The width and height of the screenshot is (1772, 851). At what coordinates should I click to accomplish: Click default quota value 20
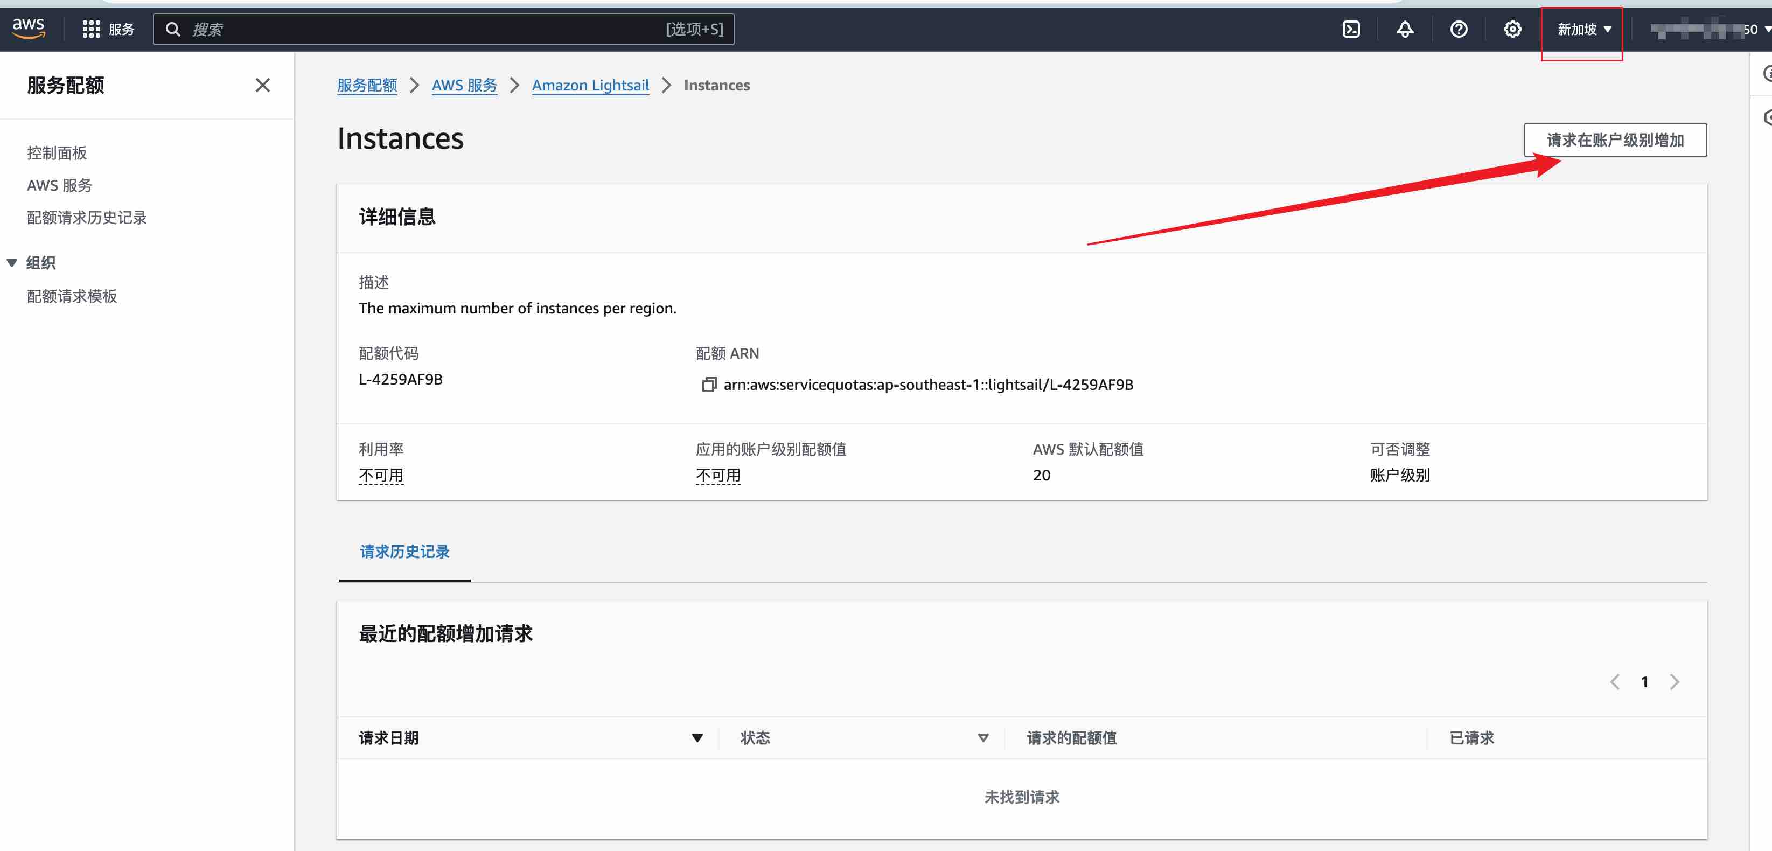[x=1042, y=475]
